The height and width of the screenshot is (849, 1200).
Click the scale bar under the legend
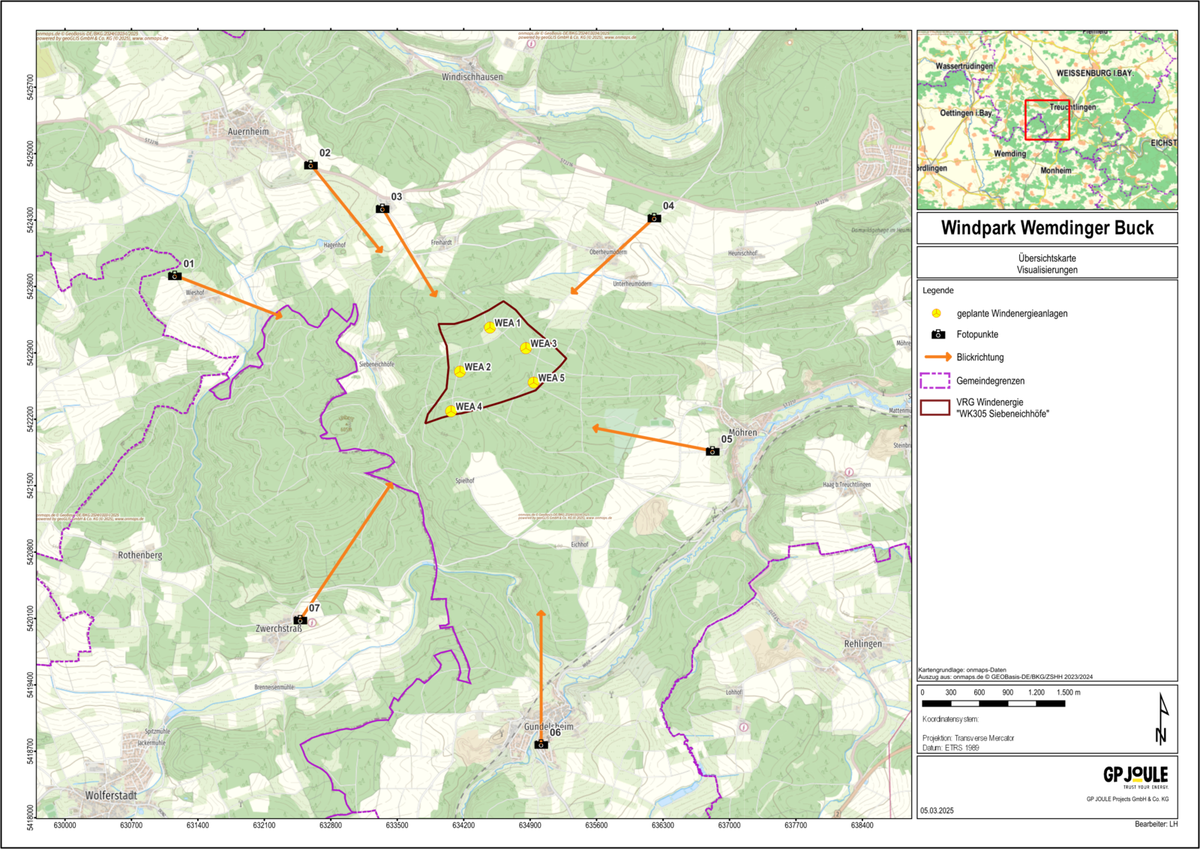point(993,704)
